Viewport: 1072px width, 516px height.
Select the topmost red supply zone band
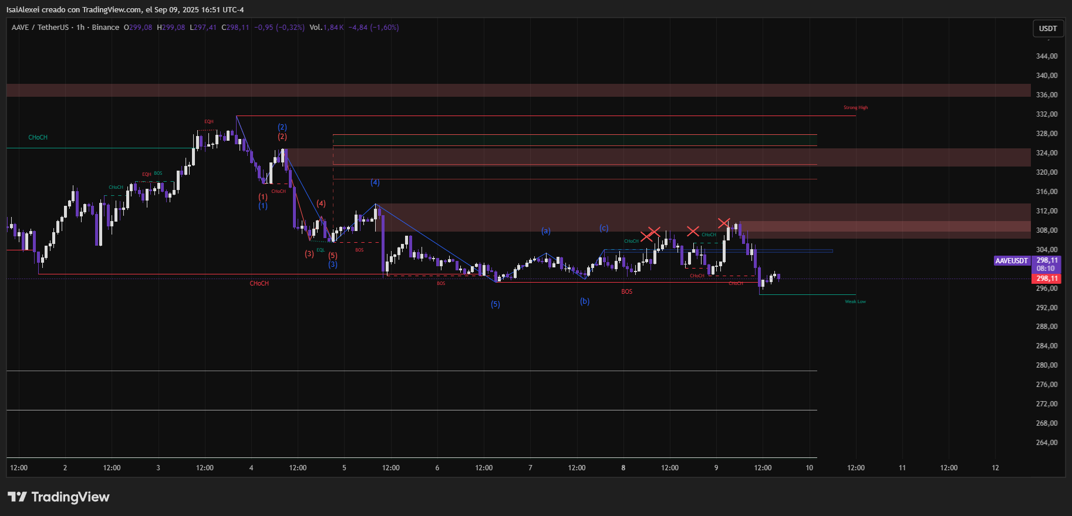[518, 90]
